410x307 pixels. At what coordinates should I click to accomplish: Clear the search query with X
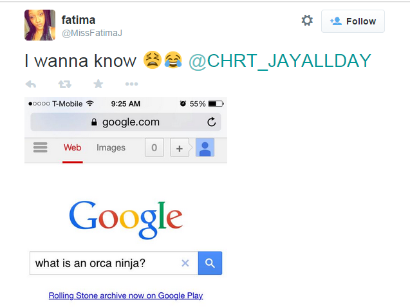point(185,263)
